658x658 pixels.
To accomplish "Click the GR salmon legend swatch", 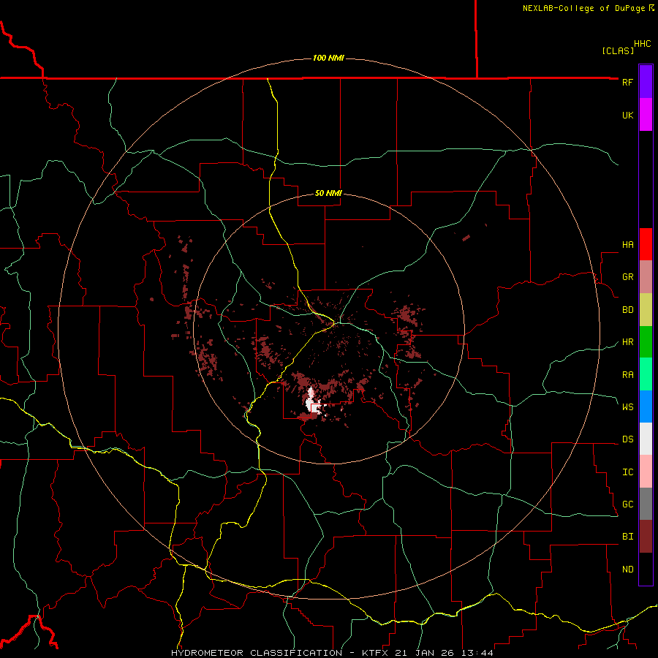I will click(x=646, y=277).
